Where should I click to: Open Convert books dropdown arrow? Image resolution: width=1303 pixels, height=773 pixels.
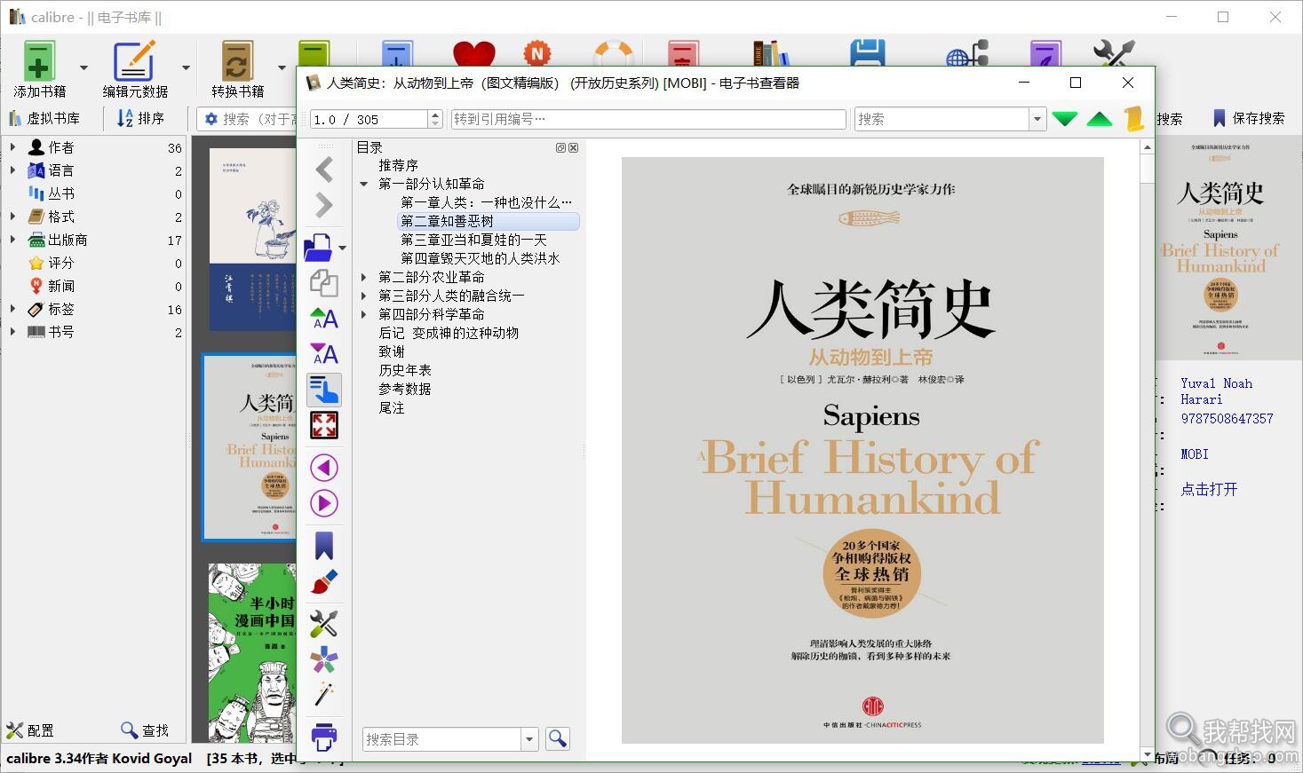click(282, 67)
